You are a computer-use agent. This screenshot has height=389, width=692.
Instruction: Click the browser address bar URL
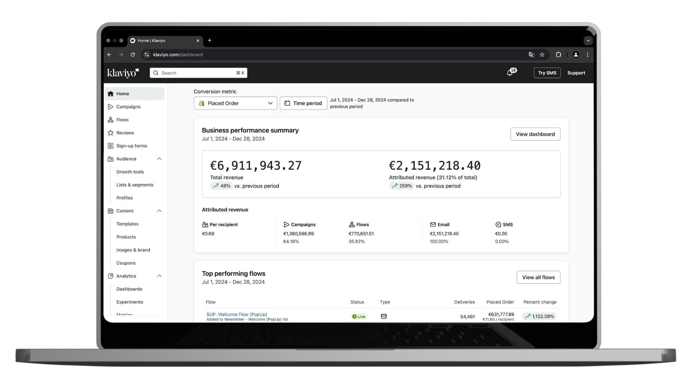(178, 55)
